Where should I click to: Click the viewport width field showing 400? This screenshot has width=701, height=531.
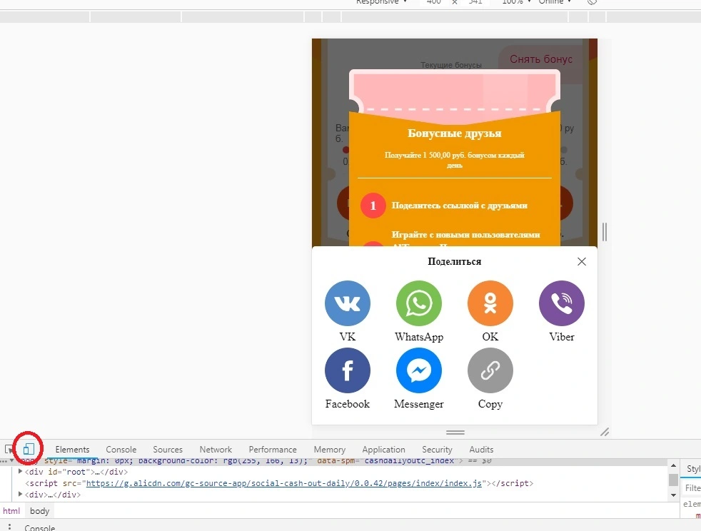(433, 2)
